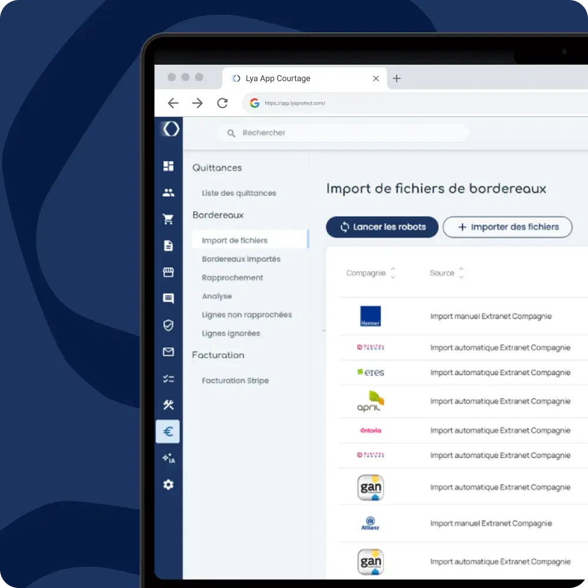Open Lignes non rapprochées menu item
The width and height of the screenshot is (588, 588).
point(247,315)
